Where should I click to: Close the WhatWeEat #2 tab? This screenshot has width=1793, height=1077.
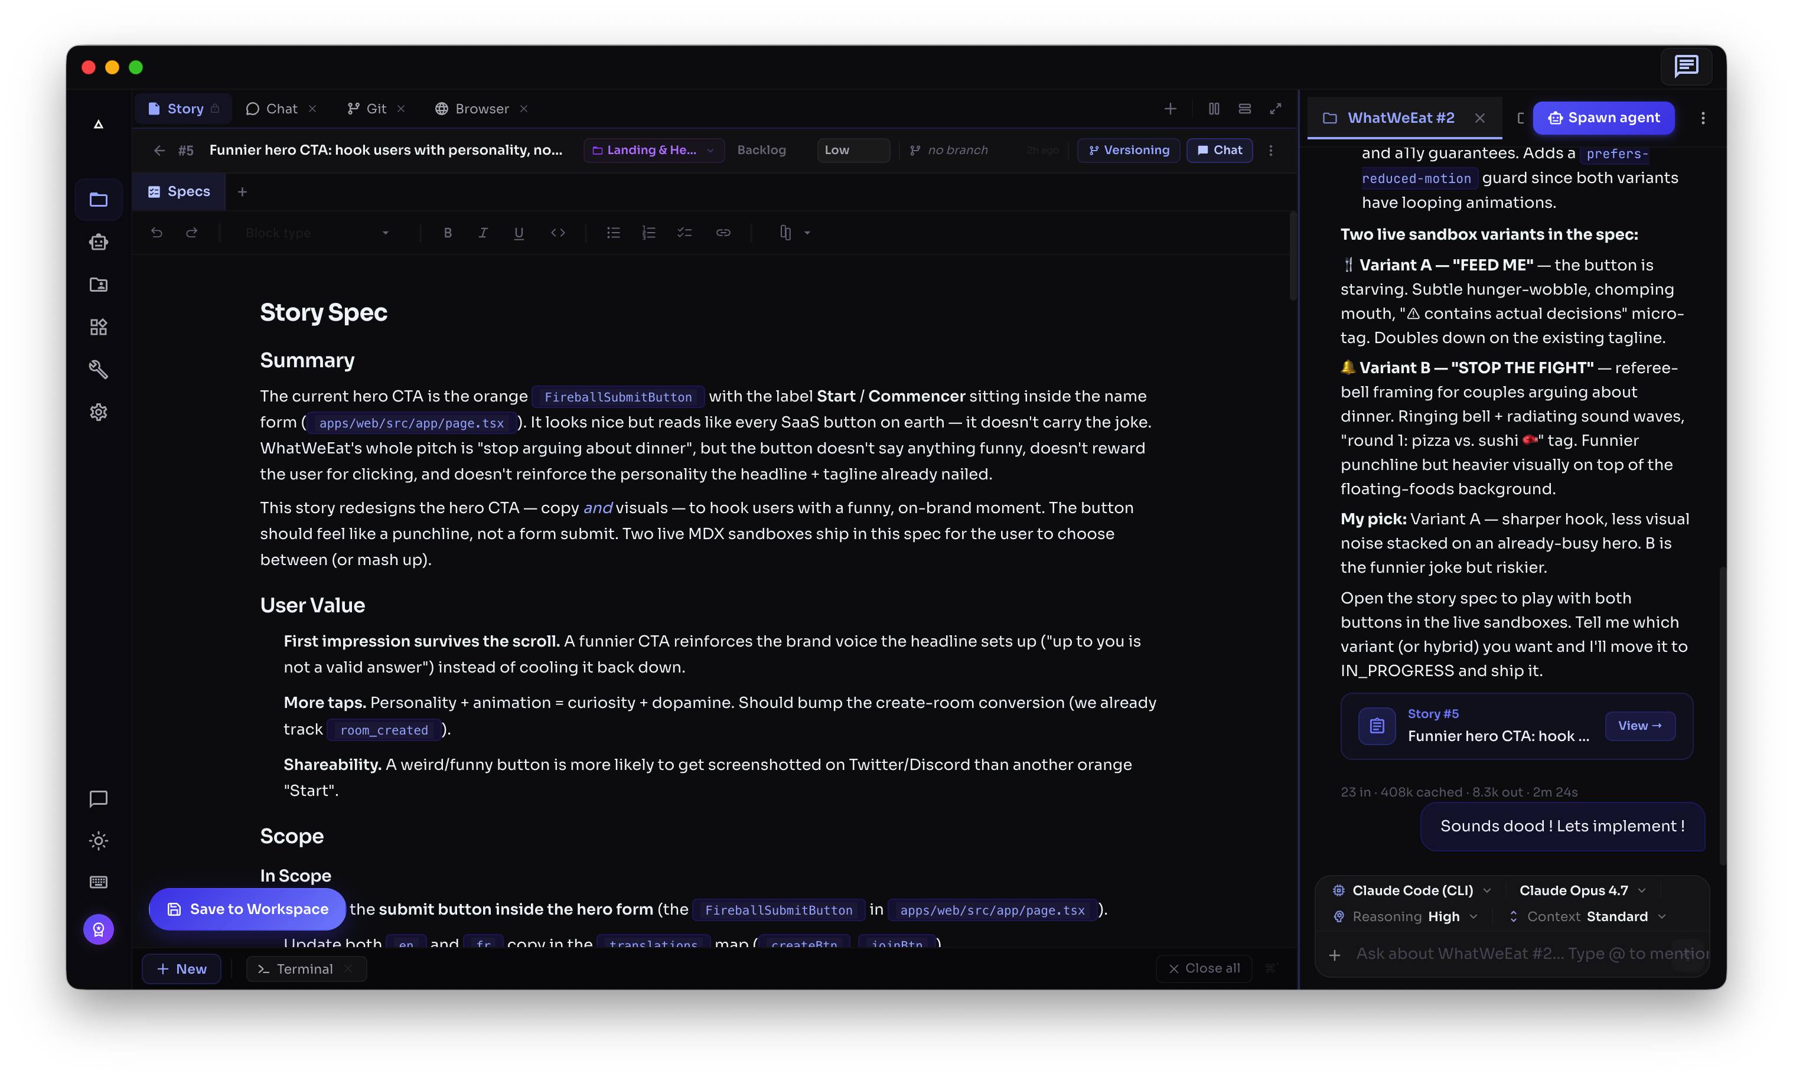point(1479,118)
